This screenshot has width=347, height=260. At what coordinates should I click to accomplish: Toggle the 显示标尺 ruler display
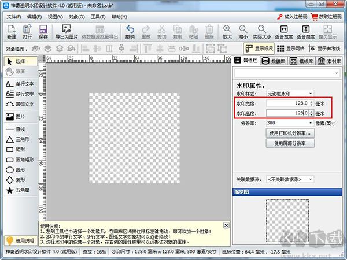(259, 49)
